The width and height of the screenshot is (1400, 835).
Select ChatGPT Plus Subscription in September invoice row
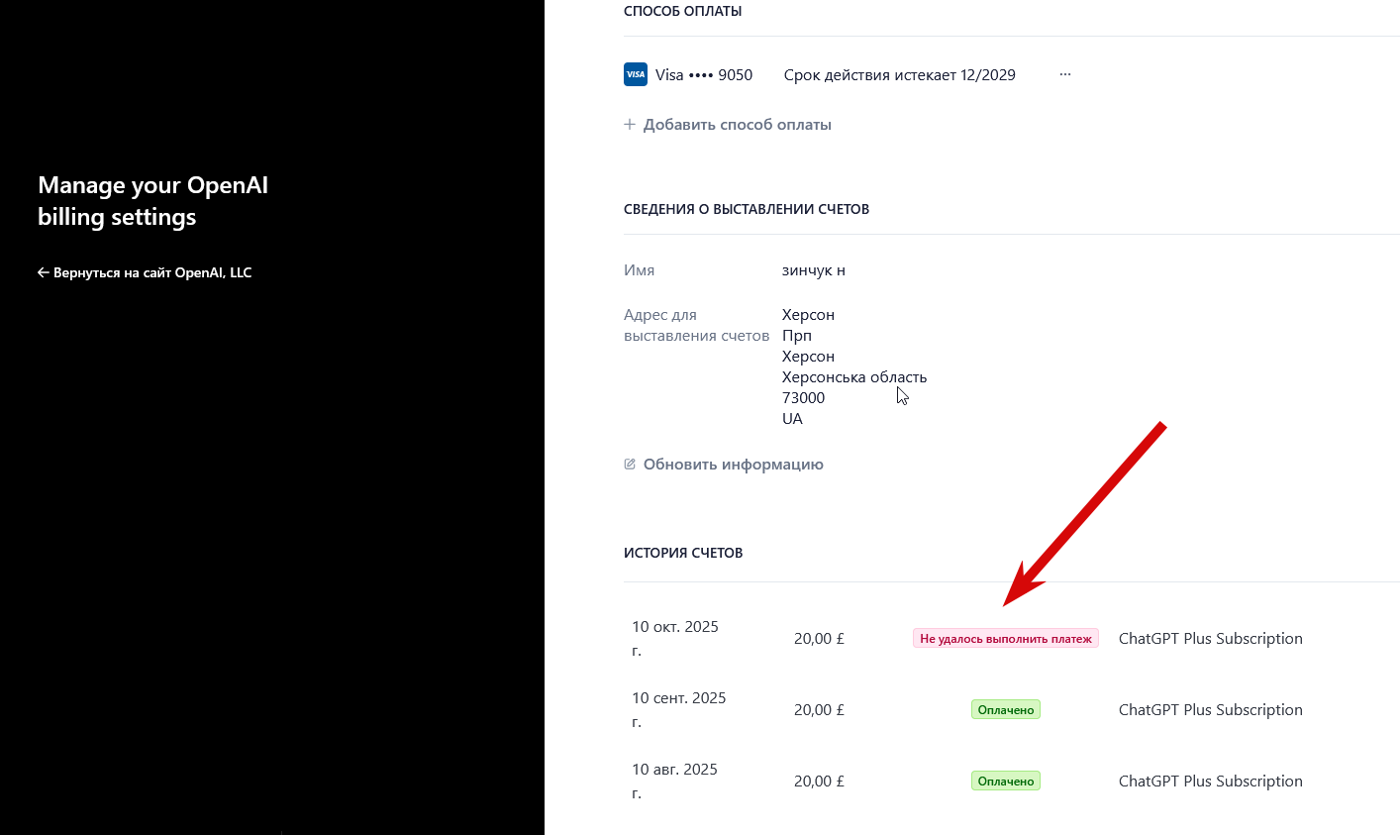tap(1210, 710)
